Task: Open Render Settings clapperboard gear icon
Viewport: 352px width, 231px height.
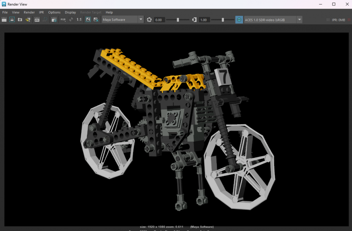Action: 54,20
